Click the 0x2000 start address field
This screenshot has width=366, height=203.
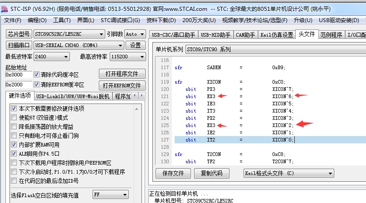[18, 85]
